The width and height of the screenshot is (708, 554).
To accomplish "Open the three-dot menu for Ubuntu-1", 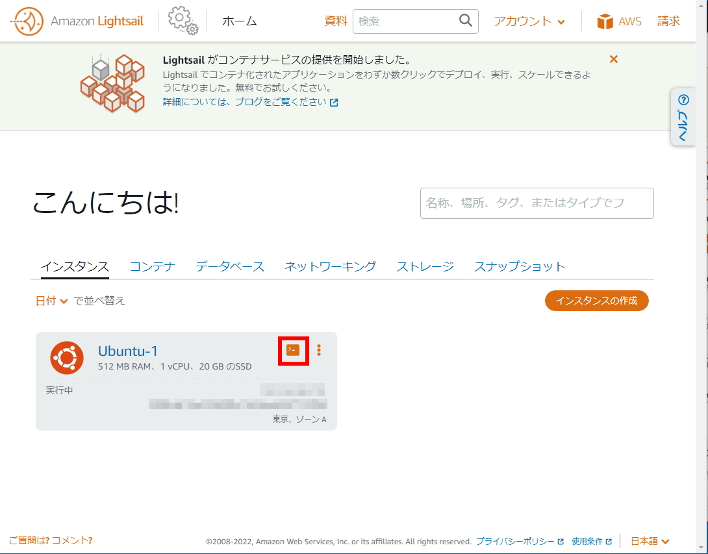I will [319, 350].
